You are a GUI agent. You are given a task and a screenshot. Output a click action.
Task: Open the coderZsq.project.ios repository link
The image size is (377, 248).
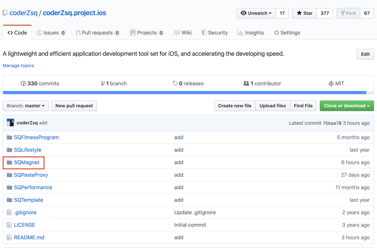coord(74,13)
